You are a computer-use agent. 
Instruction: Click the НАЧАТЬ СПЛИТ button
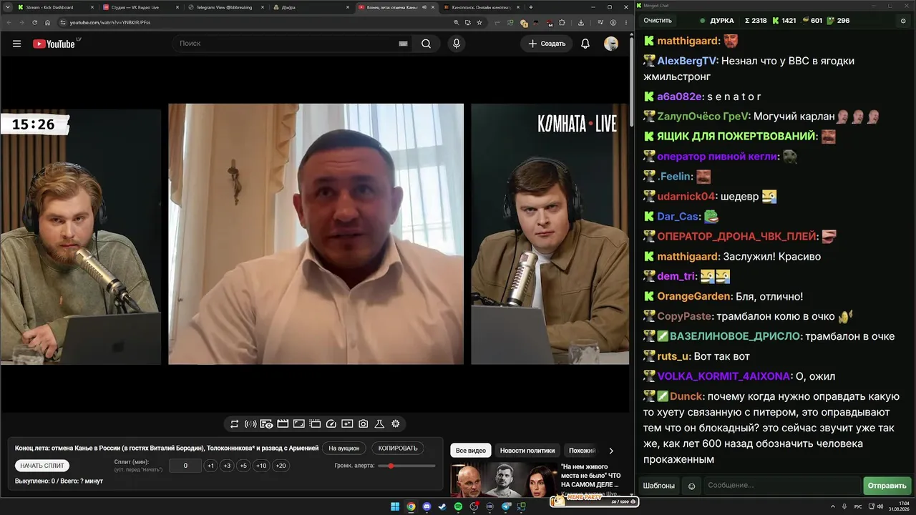pos(42,466)
